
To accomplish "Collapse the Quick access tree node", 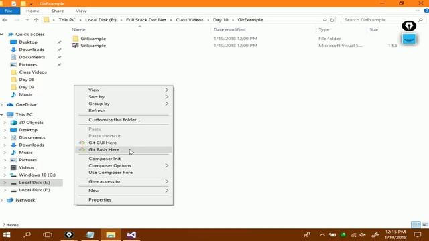I will [2, 34].
